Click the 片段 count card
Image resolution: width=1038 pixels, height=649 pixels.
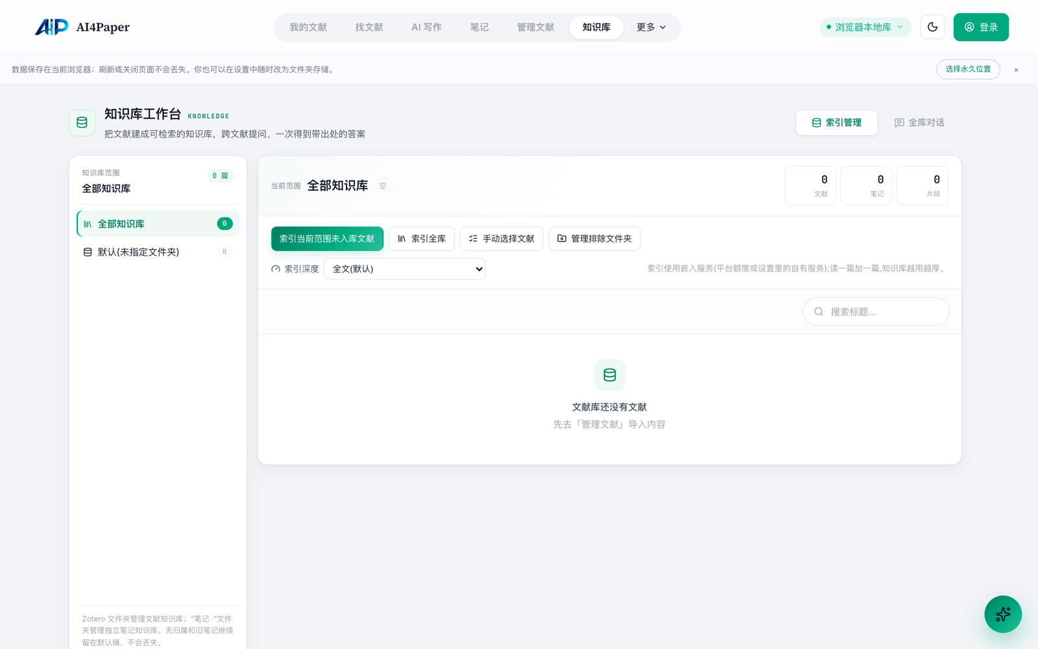click(923, 186)
